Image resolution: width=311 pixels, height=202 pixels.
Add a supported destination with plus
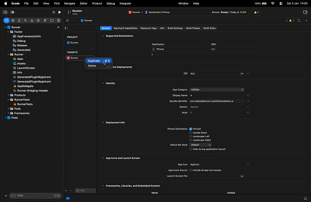[x=152, y=55]
